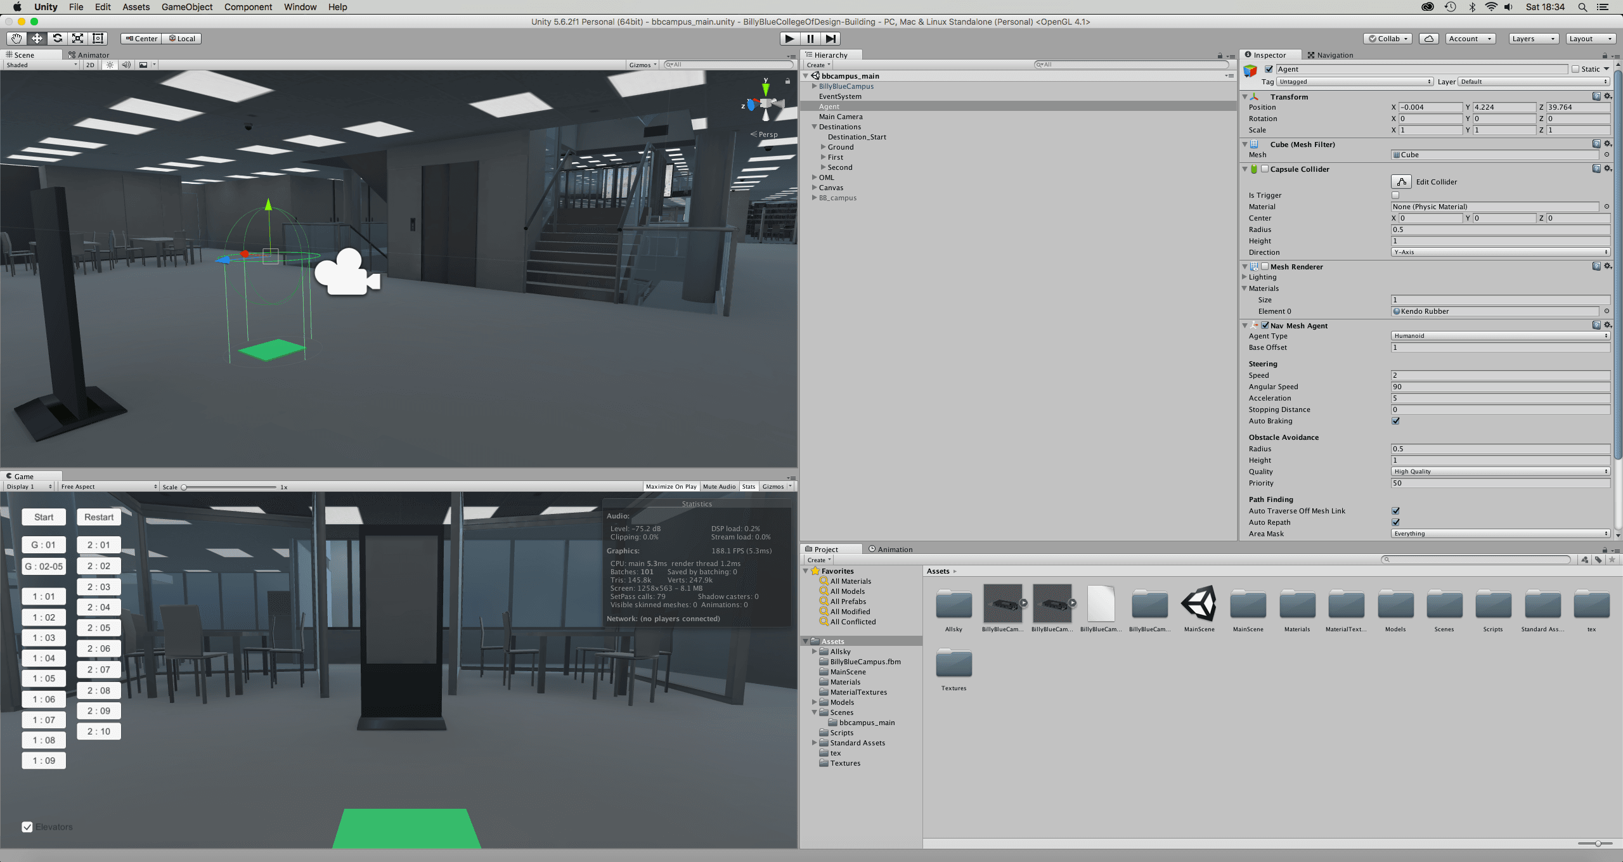Disable Auto Braking in the Nav Mesh Agent
This screenshot has width=1623, height=862.
[x=1396, y=421]
